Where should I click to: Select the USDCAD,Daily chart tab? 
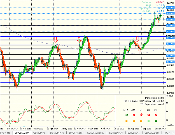point(152,133)
